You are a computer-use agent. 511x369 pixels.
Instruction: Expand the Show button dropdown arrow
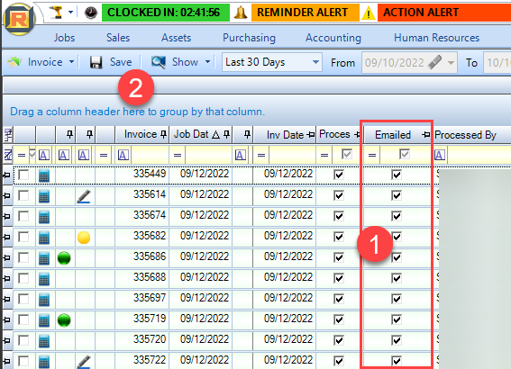click(x=207, y=61)
